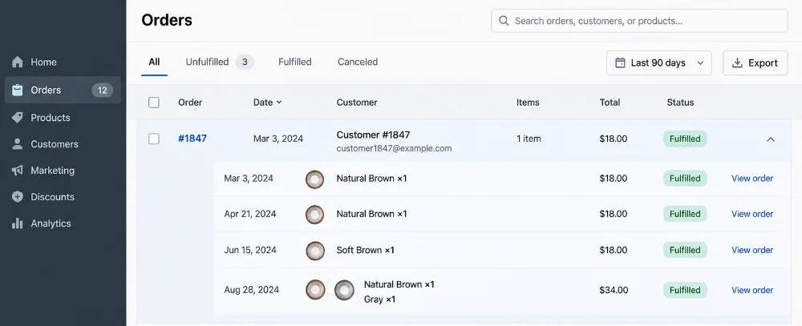Image resolution: width=802 pixels, height=326 pixels.
Task: Click the Order column header
Action: tap(190, 103)
